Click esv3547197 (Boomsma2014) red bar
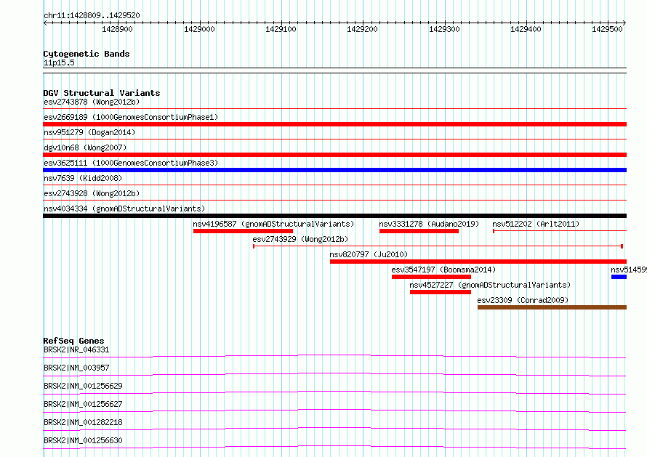This screenshot has width=647, height=457. 431,277
